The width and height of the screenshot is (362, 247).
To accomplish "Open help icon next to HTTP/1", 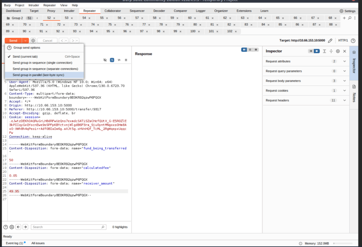I will pyautogui.click(x=353, y=41).
